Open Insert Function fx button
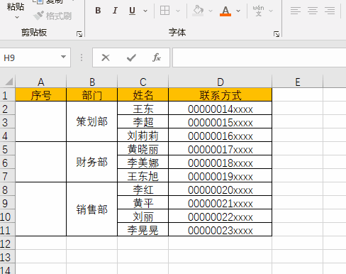Viewport: 346px width, 274px height. click(x=157, y=57)
